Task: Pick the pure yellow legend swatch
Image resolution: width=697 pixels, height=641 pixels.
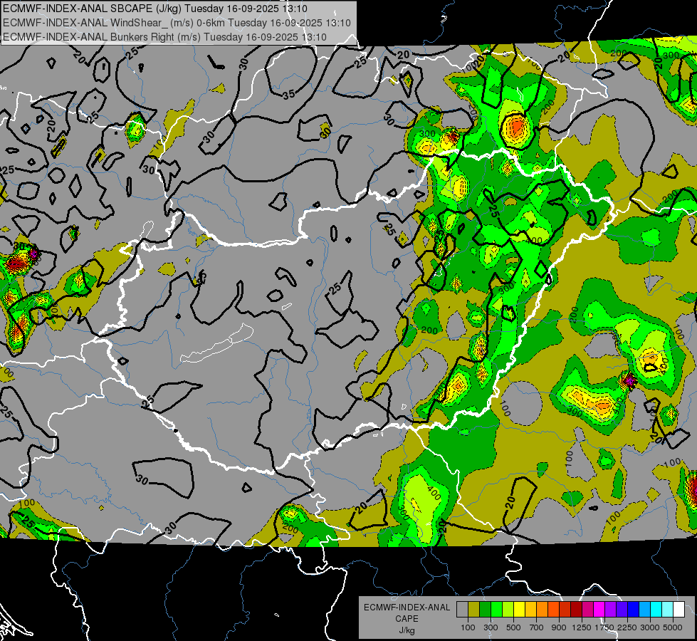Action: 519,610
